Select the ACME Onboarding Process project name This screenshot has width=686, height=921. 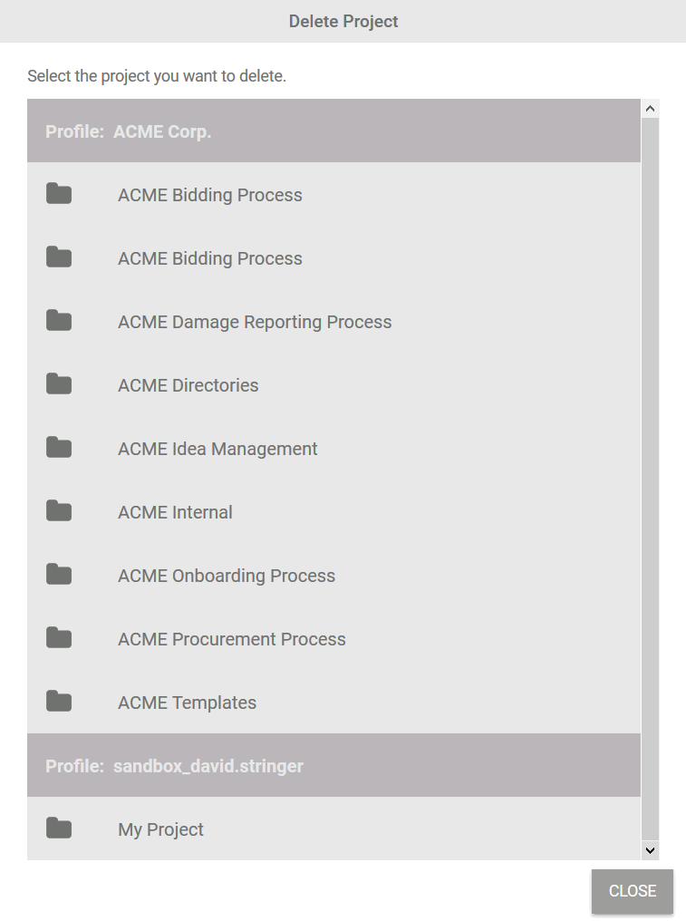coord(227,576)
